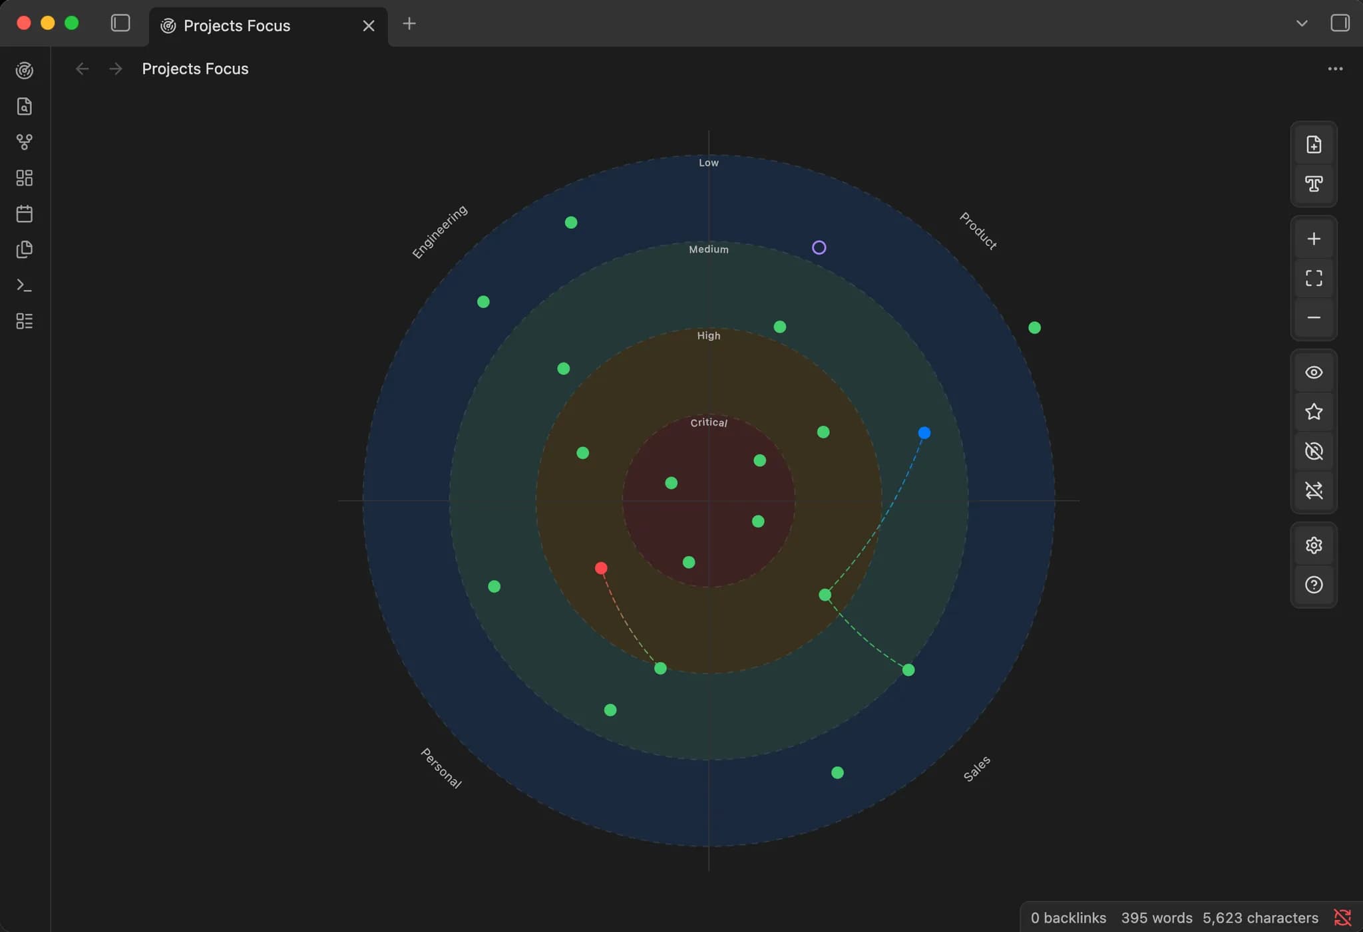Click the Personal quadrant label
This screenshot has height=932, width=1363.
441,768
